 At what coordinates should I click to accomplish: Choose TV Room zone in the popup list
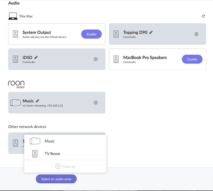pyautogui.click(x=65, y=154)
